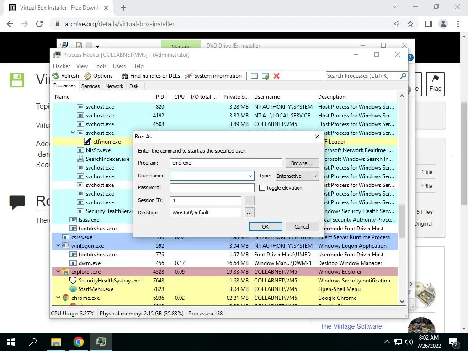Click Cancel in Run As dialog

[302, 227]
